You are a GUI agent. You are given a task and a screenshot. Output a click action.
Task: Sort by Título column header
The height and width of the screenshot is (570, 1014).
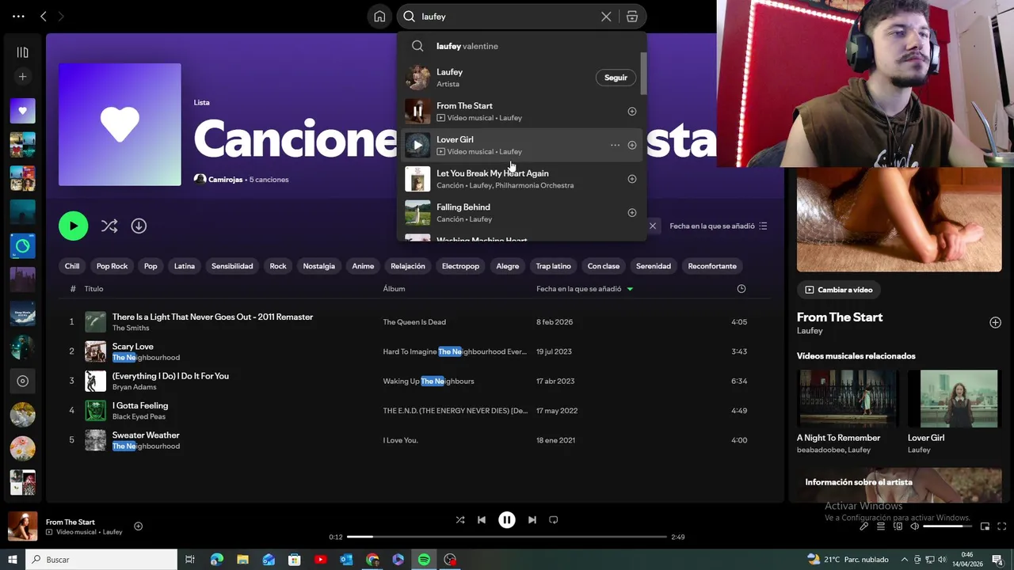coord(93,289)
